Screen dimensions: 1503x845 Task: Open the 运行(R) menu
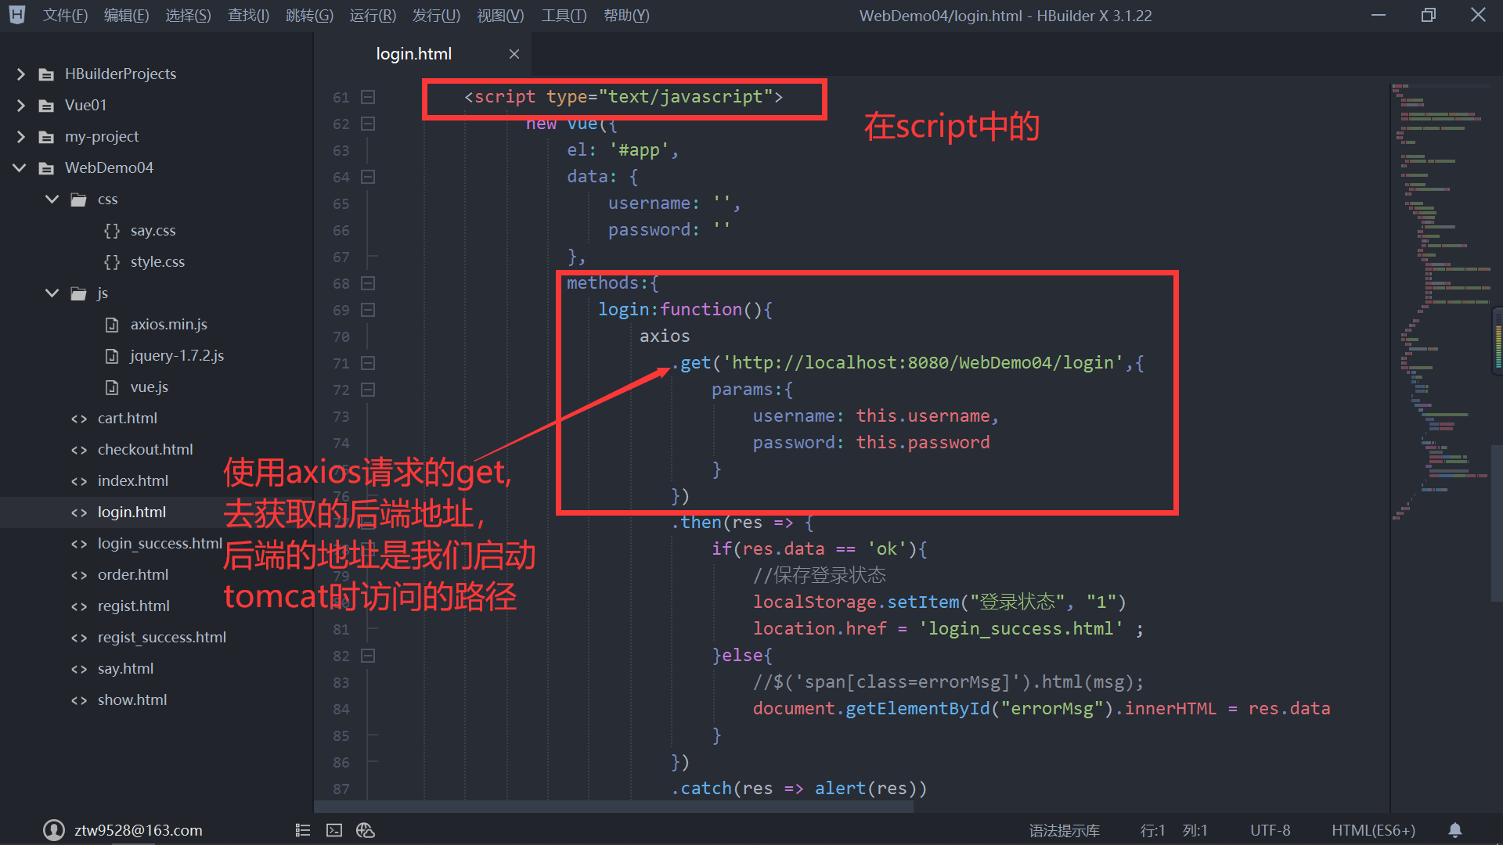click(373, 16)
